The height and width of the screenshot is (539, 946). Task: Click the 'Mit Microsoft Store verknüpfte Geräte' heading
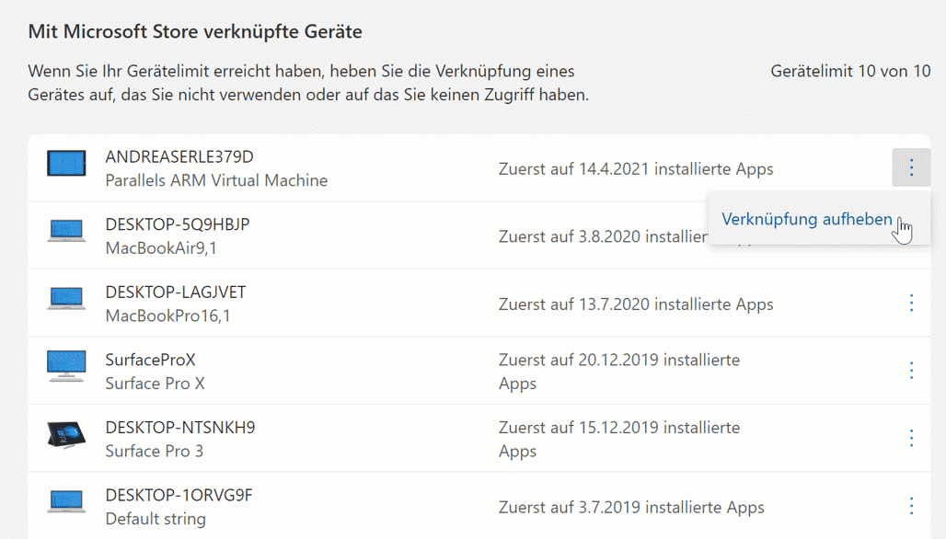click(x=195, y=32)
